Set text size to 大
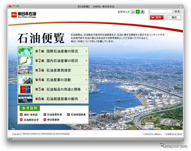This screenshot has width=191, height=151. tap(142, 12)
